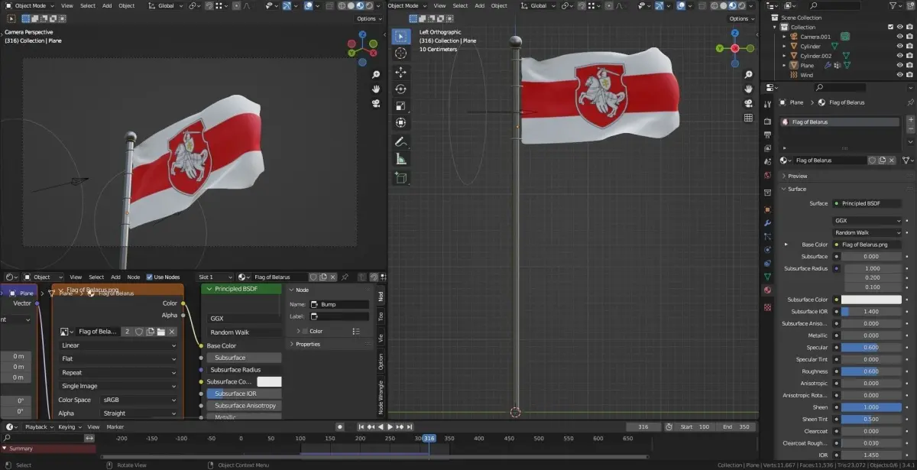
Task: Click the pan hand icon in right viewport
Action: (748, 89)
